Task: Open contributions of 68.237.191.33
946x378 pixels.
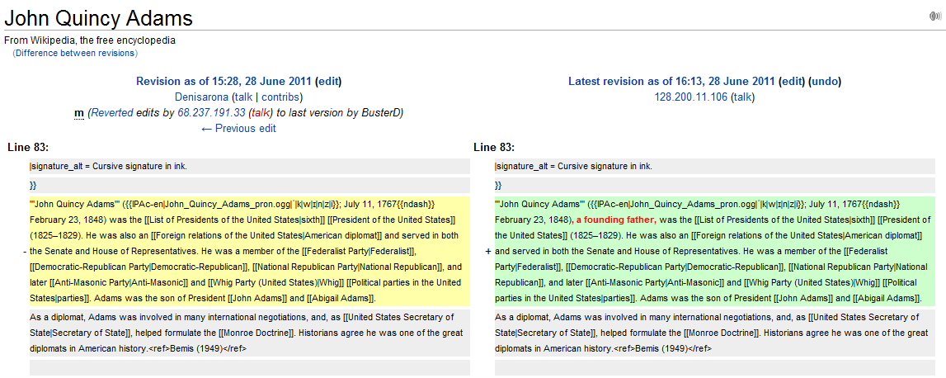Action: (x=211, y=113)
